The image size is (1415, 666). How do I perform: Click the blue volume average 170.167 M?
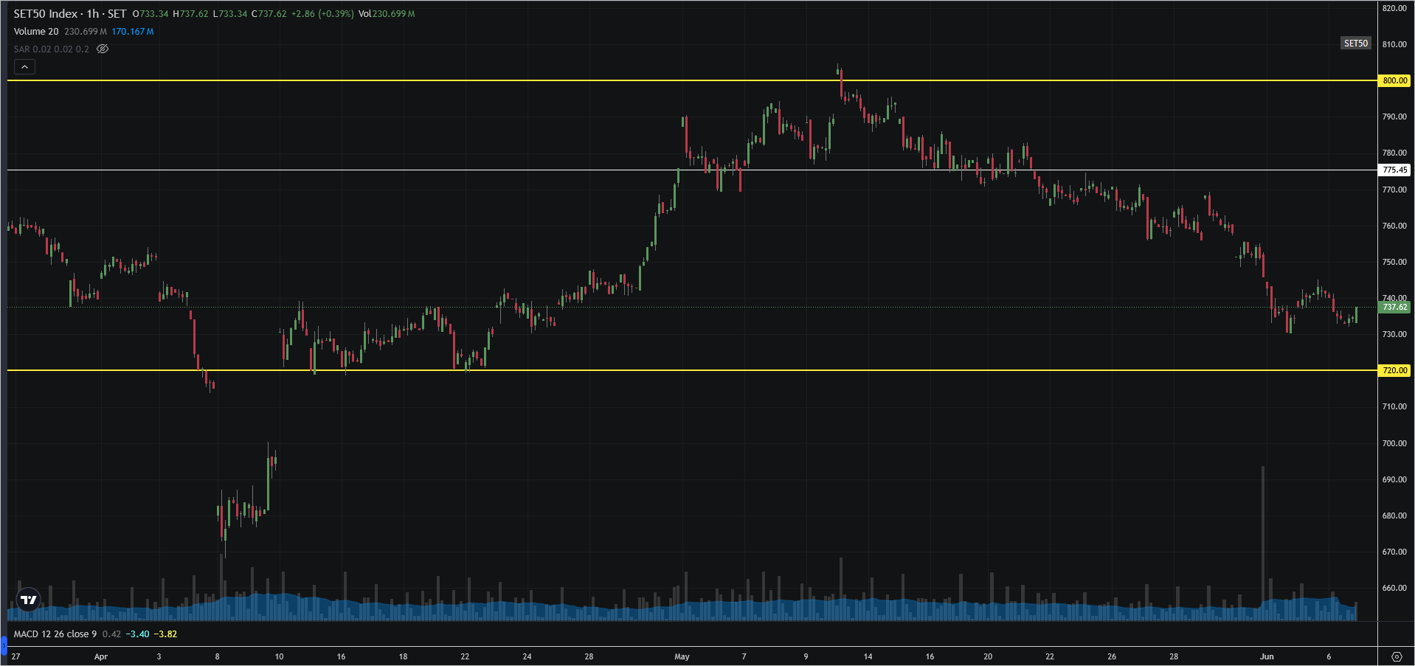pyautogui.click(x=133, y=32)
